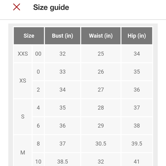Tap the XXS size label cell
The height and width of the screenshot is (166, 166).
click(x=23, y=54)
